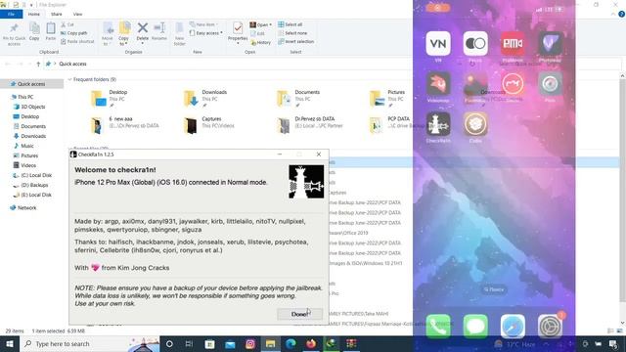
Task: Click New folder in the ribbon
Action: coord(179,34)
